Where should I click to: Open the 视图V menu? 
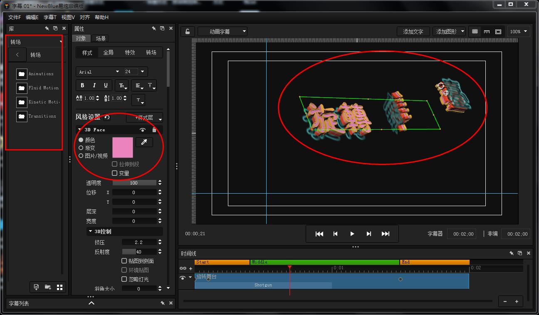tap(68, 17)
